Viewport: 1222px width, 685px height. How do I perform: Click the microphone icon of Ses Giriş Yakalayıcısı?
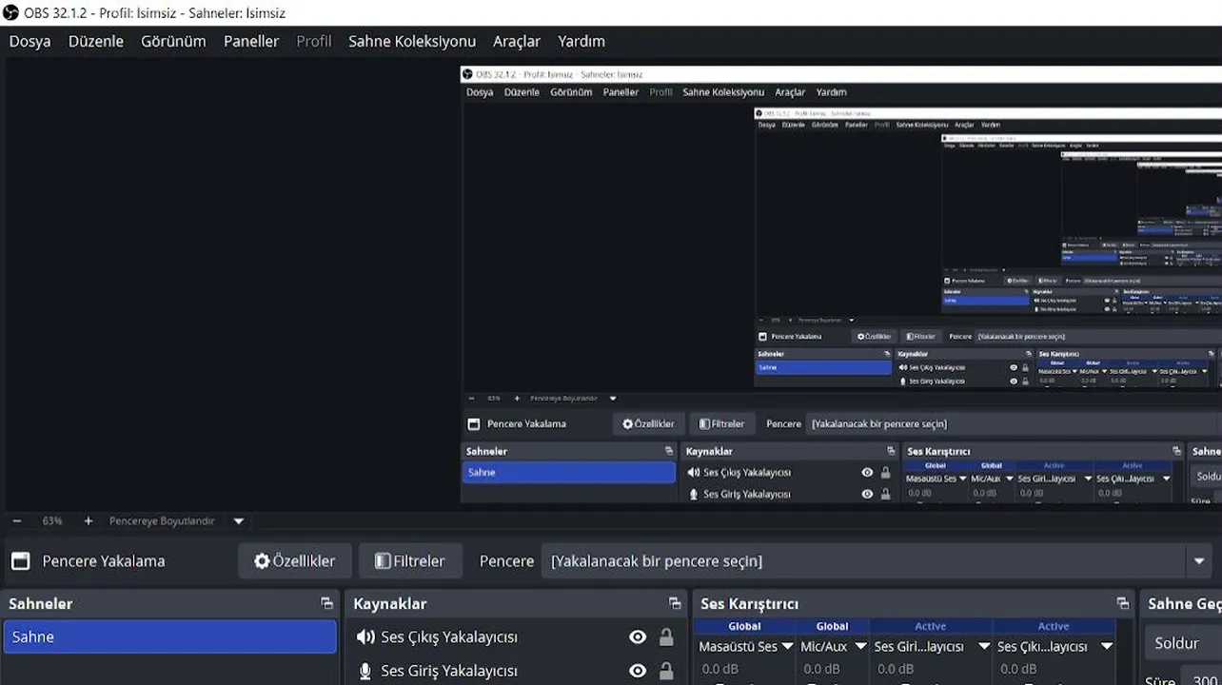coord(365,672)
